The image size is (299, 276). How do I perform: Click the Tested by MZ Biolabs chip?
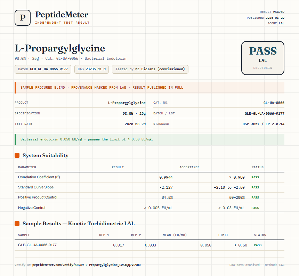click(150, 69)
